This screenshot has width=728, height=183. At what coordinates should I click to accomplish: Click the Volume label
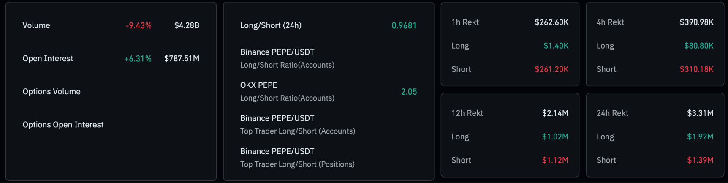point(36,25)
